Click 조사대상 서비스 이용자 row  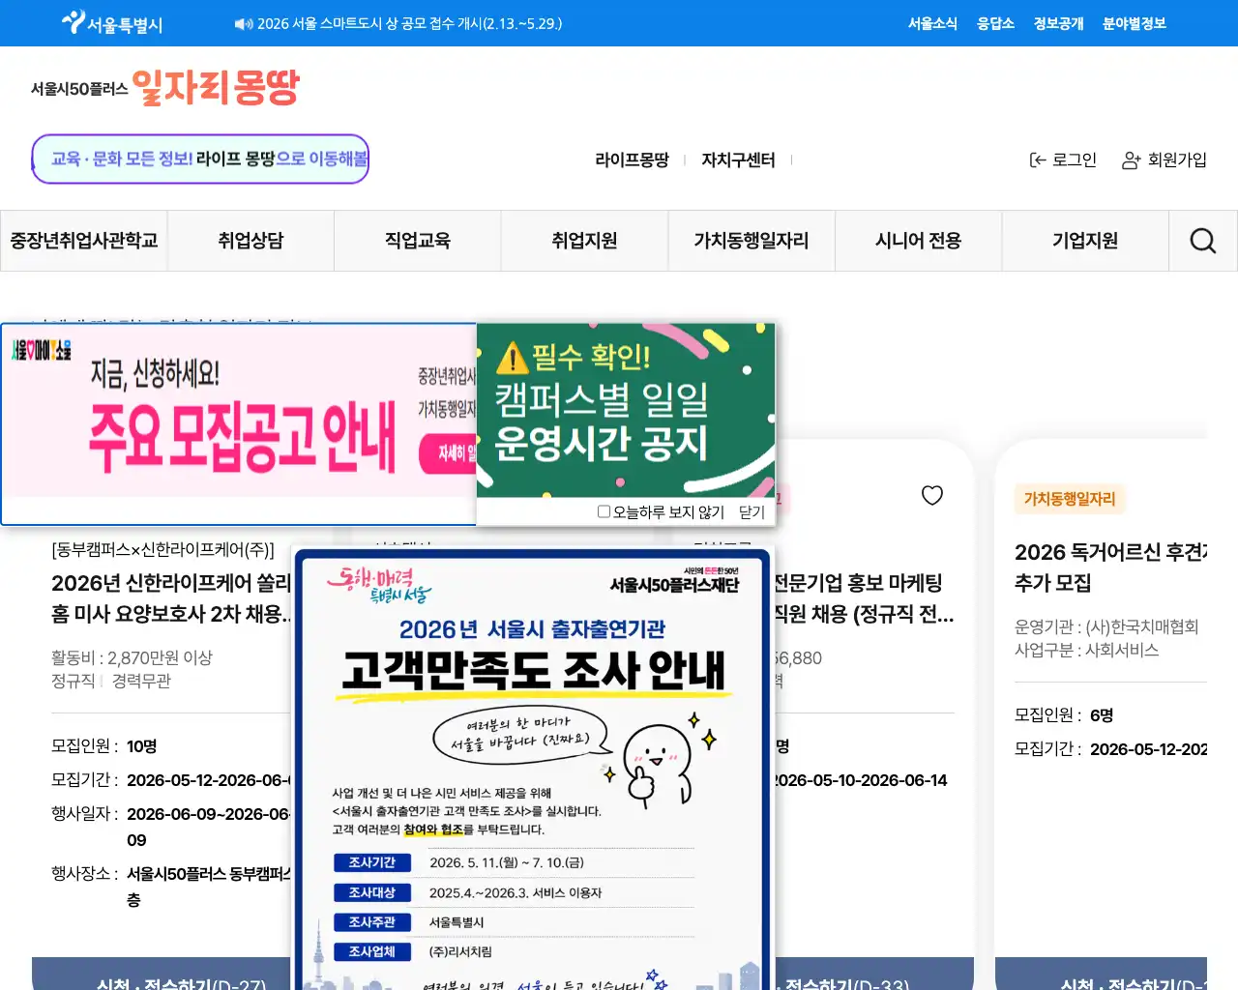[x=514, y=892]
